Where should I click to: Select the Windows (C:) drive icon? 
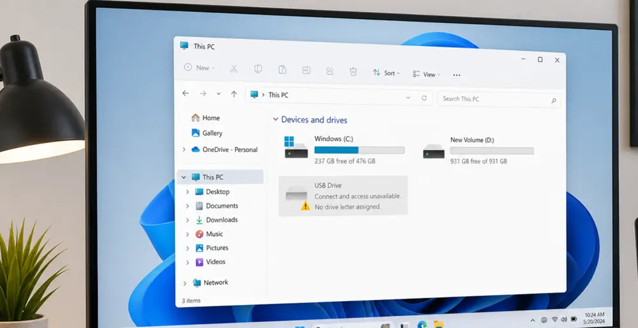296,147
